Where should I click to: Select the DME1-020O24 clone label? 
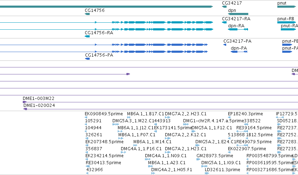pos(39,105)
